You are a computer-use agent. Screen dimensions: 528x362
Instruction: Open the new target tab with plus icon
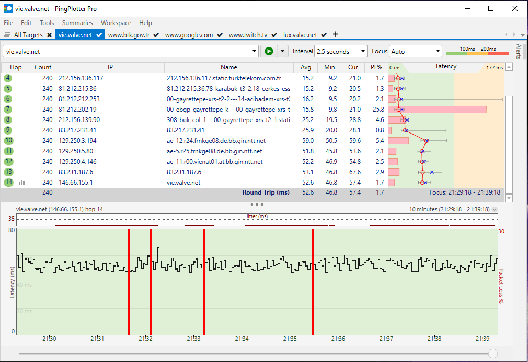[336, 35]
